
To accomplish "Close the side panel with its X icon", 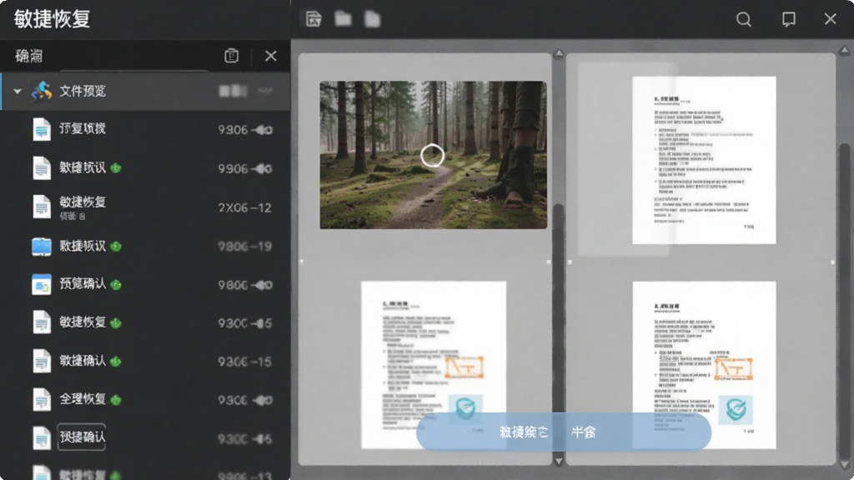I will (271, 56).
